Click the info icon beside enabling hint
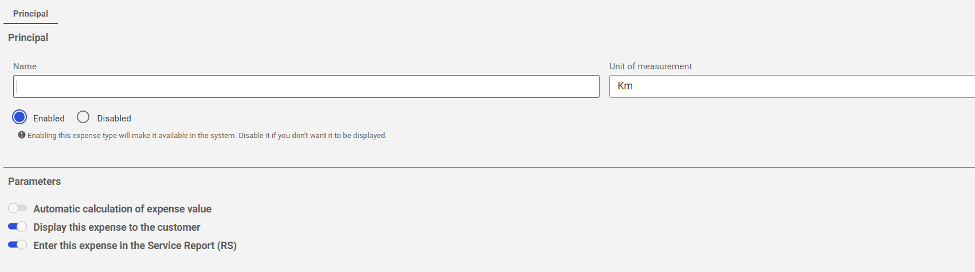Screen dimensions: 975x272 tap(22, 135)
